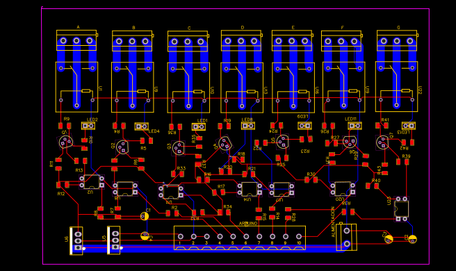Select relay U10 footprint

[188, 88]
